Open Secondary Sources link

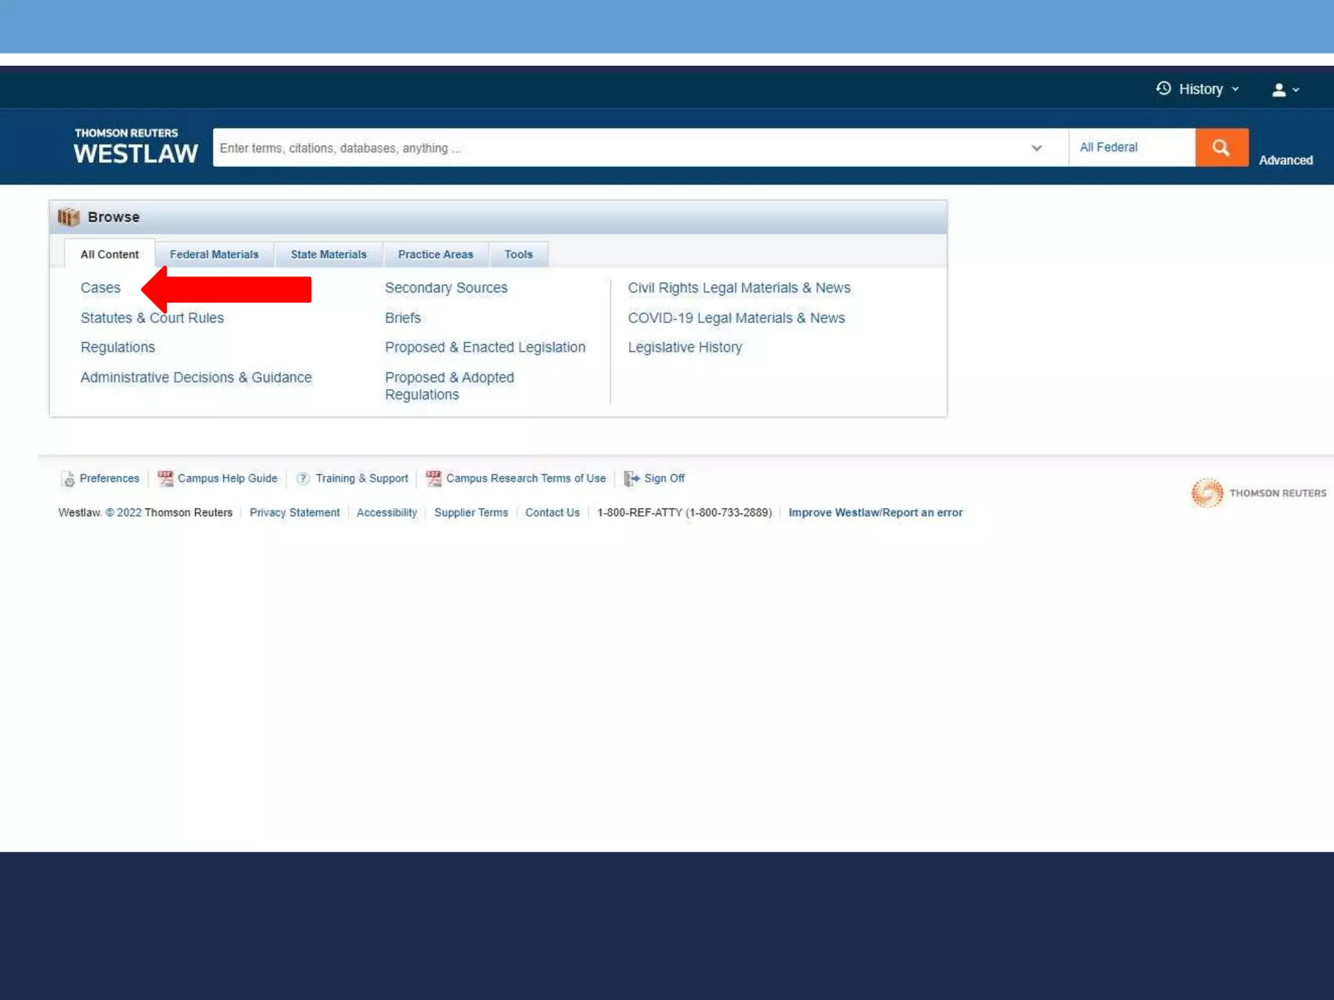pos(446,288)
